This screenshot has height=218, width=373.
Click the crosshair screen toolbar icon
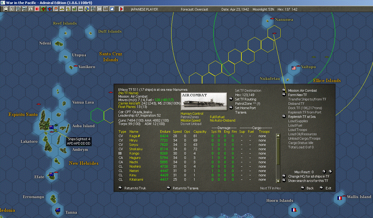tap(93, 9)
